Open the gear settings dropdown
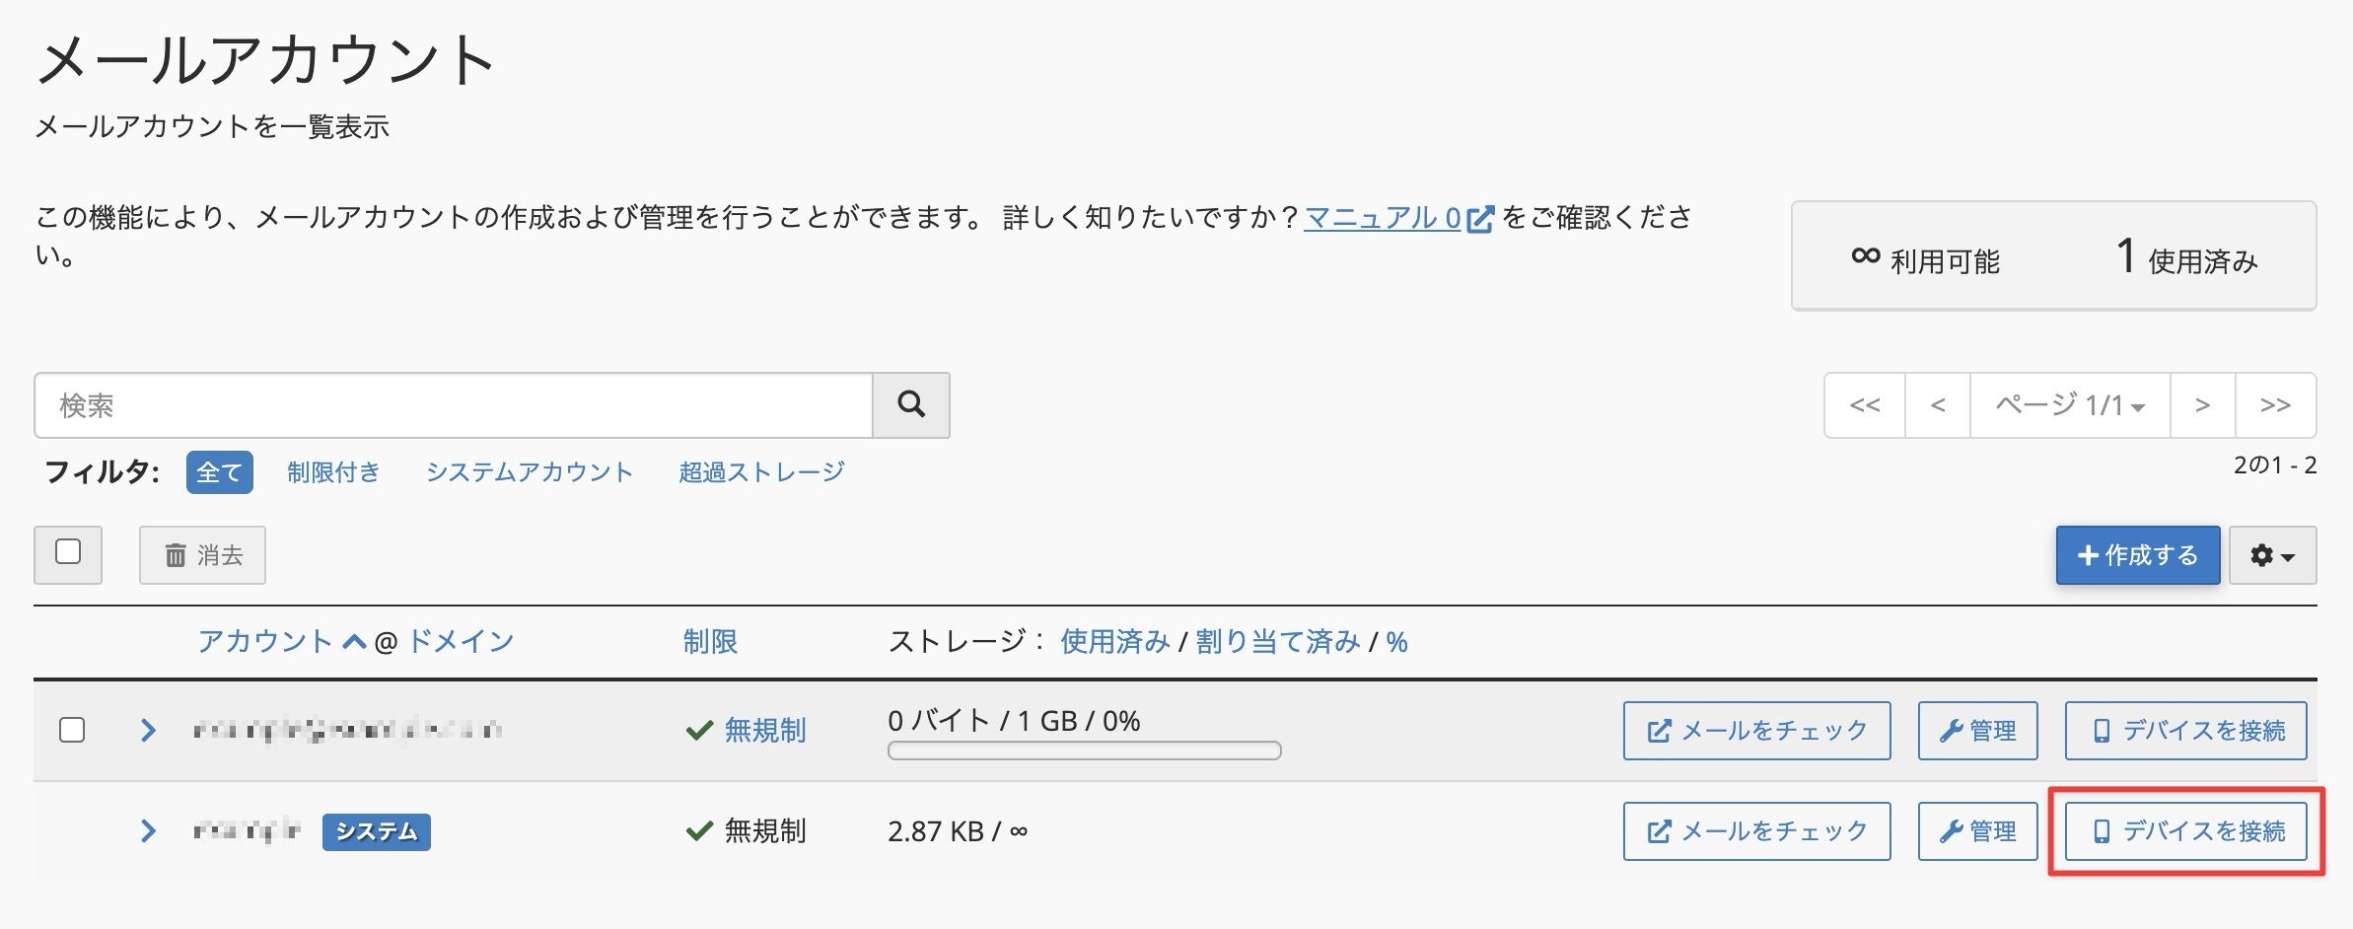The height and width of the screenshot is (929, 2353). pos(2272,555)
